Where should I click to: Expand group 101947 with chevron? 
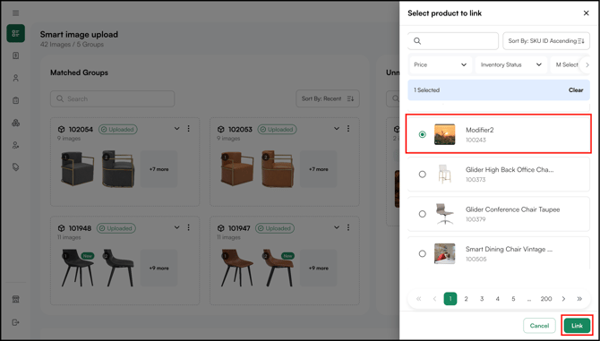[337, 227]
